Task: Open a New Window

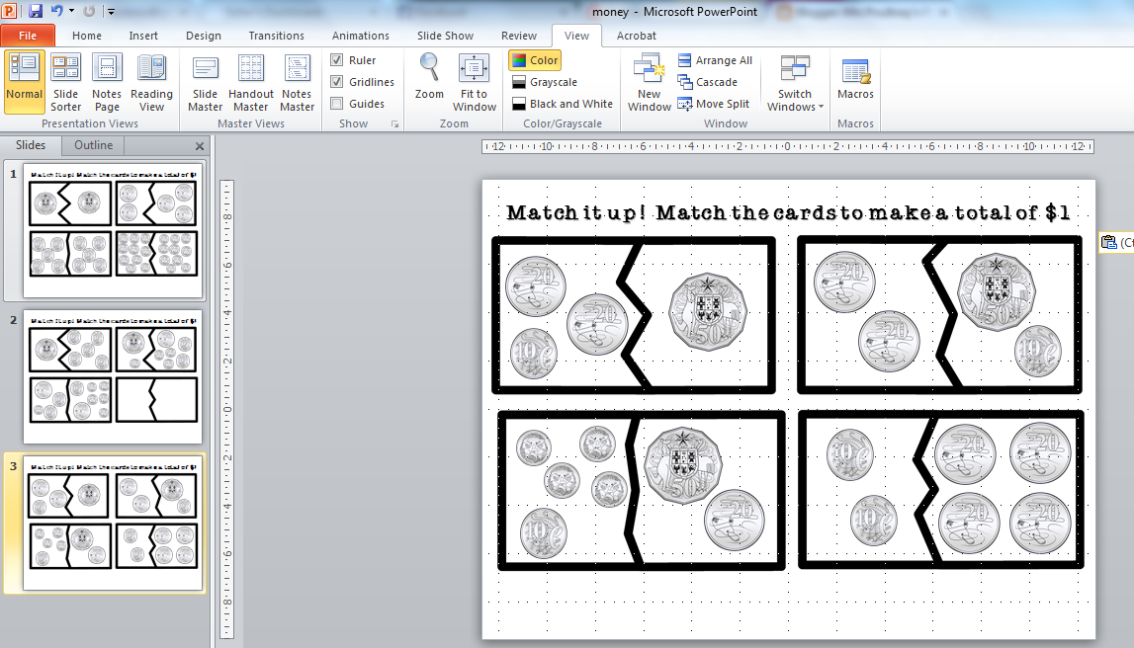Action: click(650, 82)
